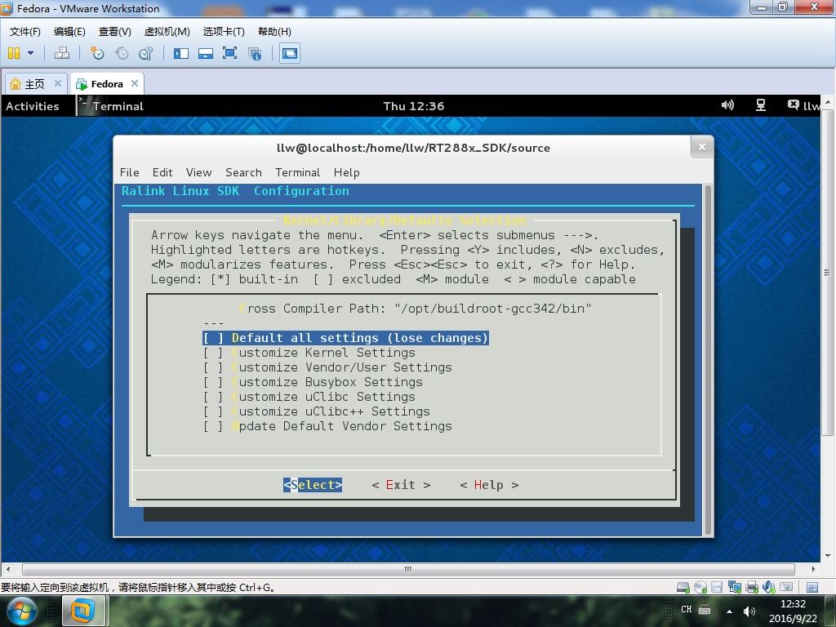The image size is (836, 627).
Task: Open the llw user chat menu in top bar
Action: [804, 105]
